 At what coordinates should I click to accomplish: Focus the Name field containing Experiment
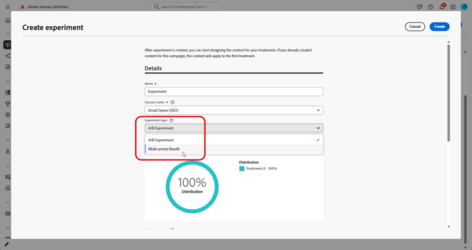[x=234, y=92]
